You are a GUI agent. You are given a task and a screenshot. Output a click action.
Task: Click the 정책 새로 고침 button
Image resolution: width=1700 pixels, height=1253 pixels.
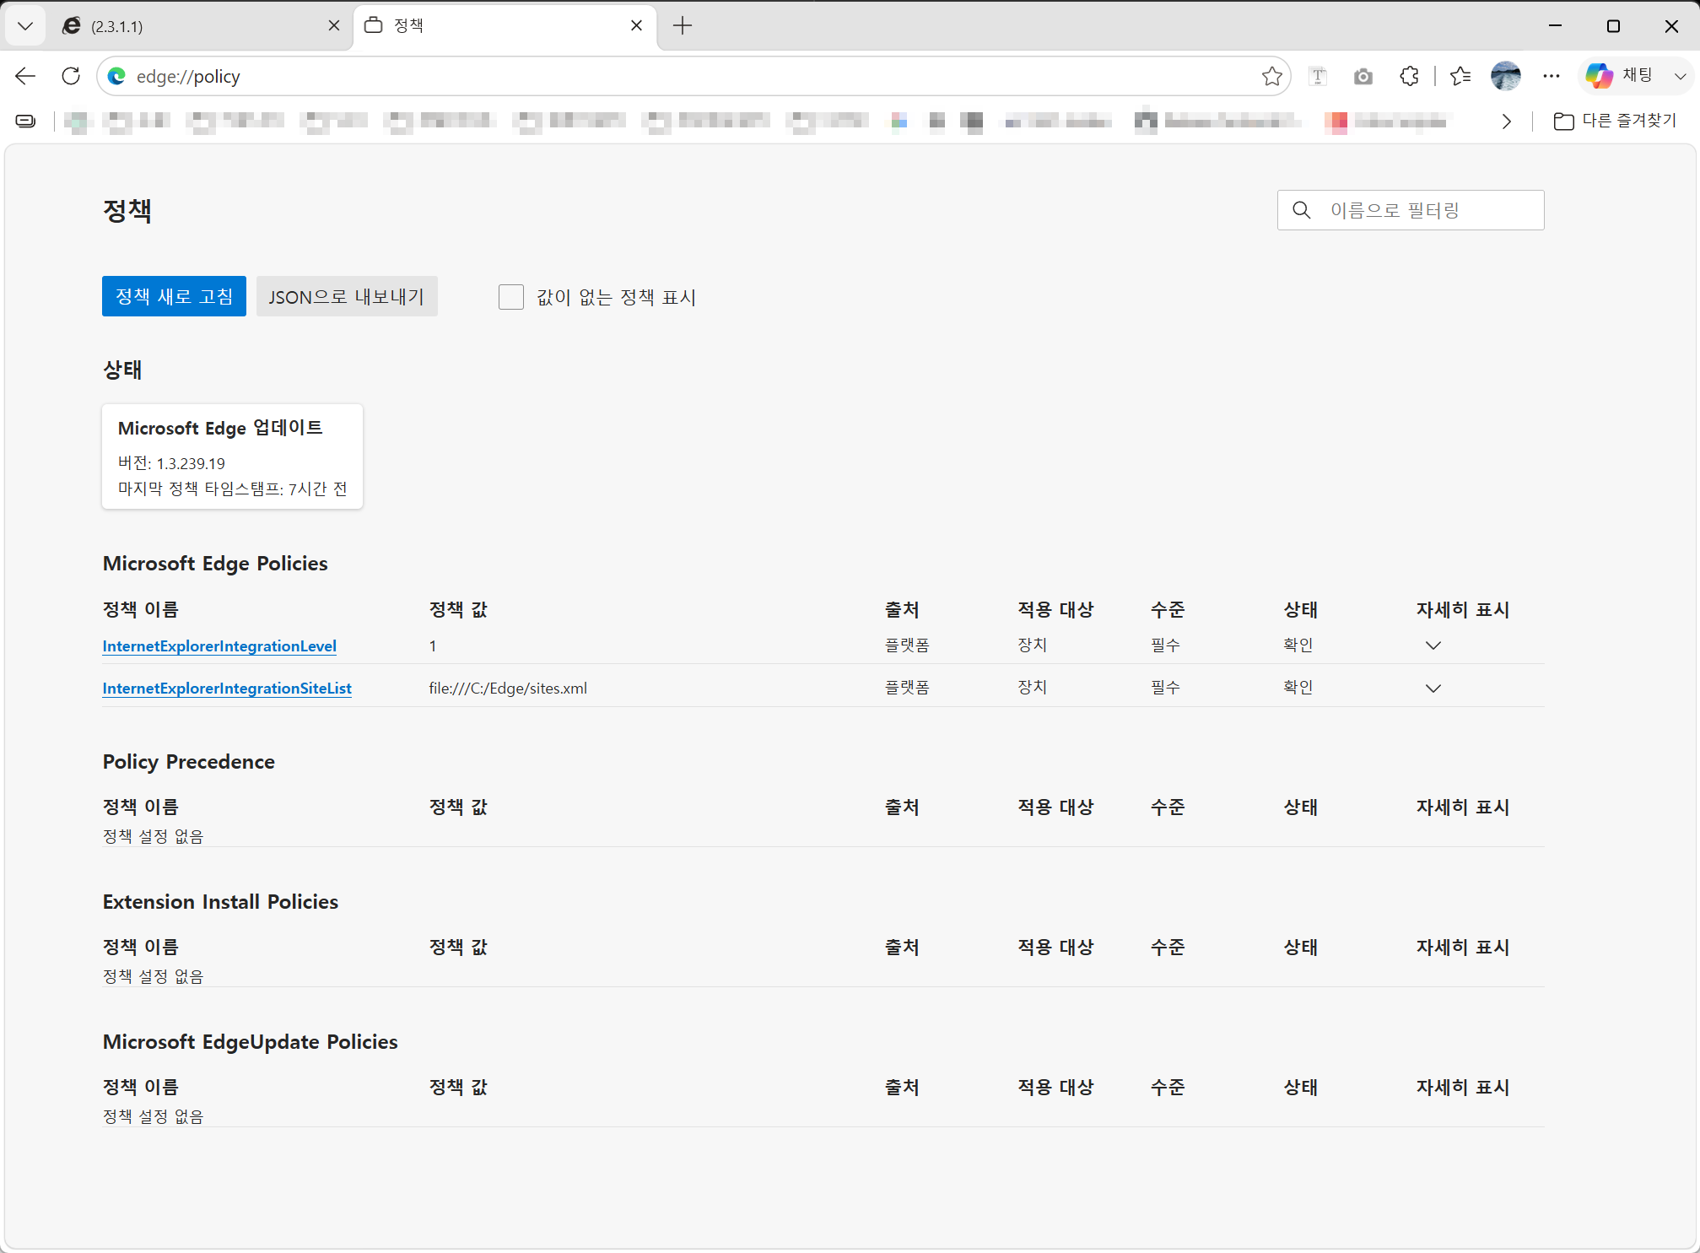(174, 296)
